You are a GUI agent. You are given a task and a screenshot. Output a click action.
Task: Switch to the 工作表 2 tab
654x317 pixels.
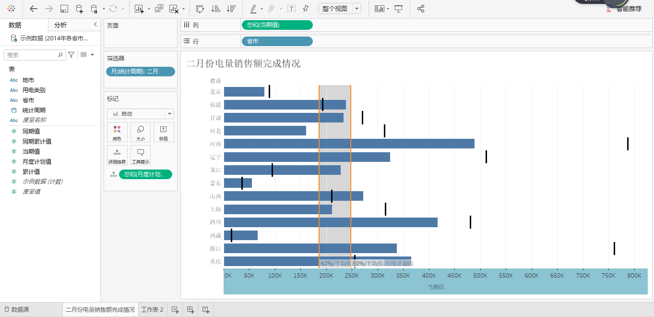(x=152, y=310)
